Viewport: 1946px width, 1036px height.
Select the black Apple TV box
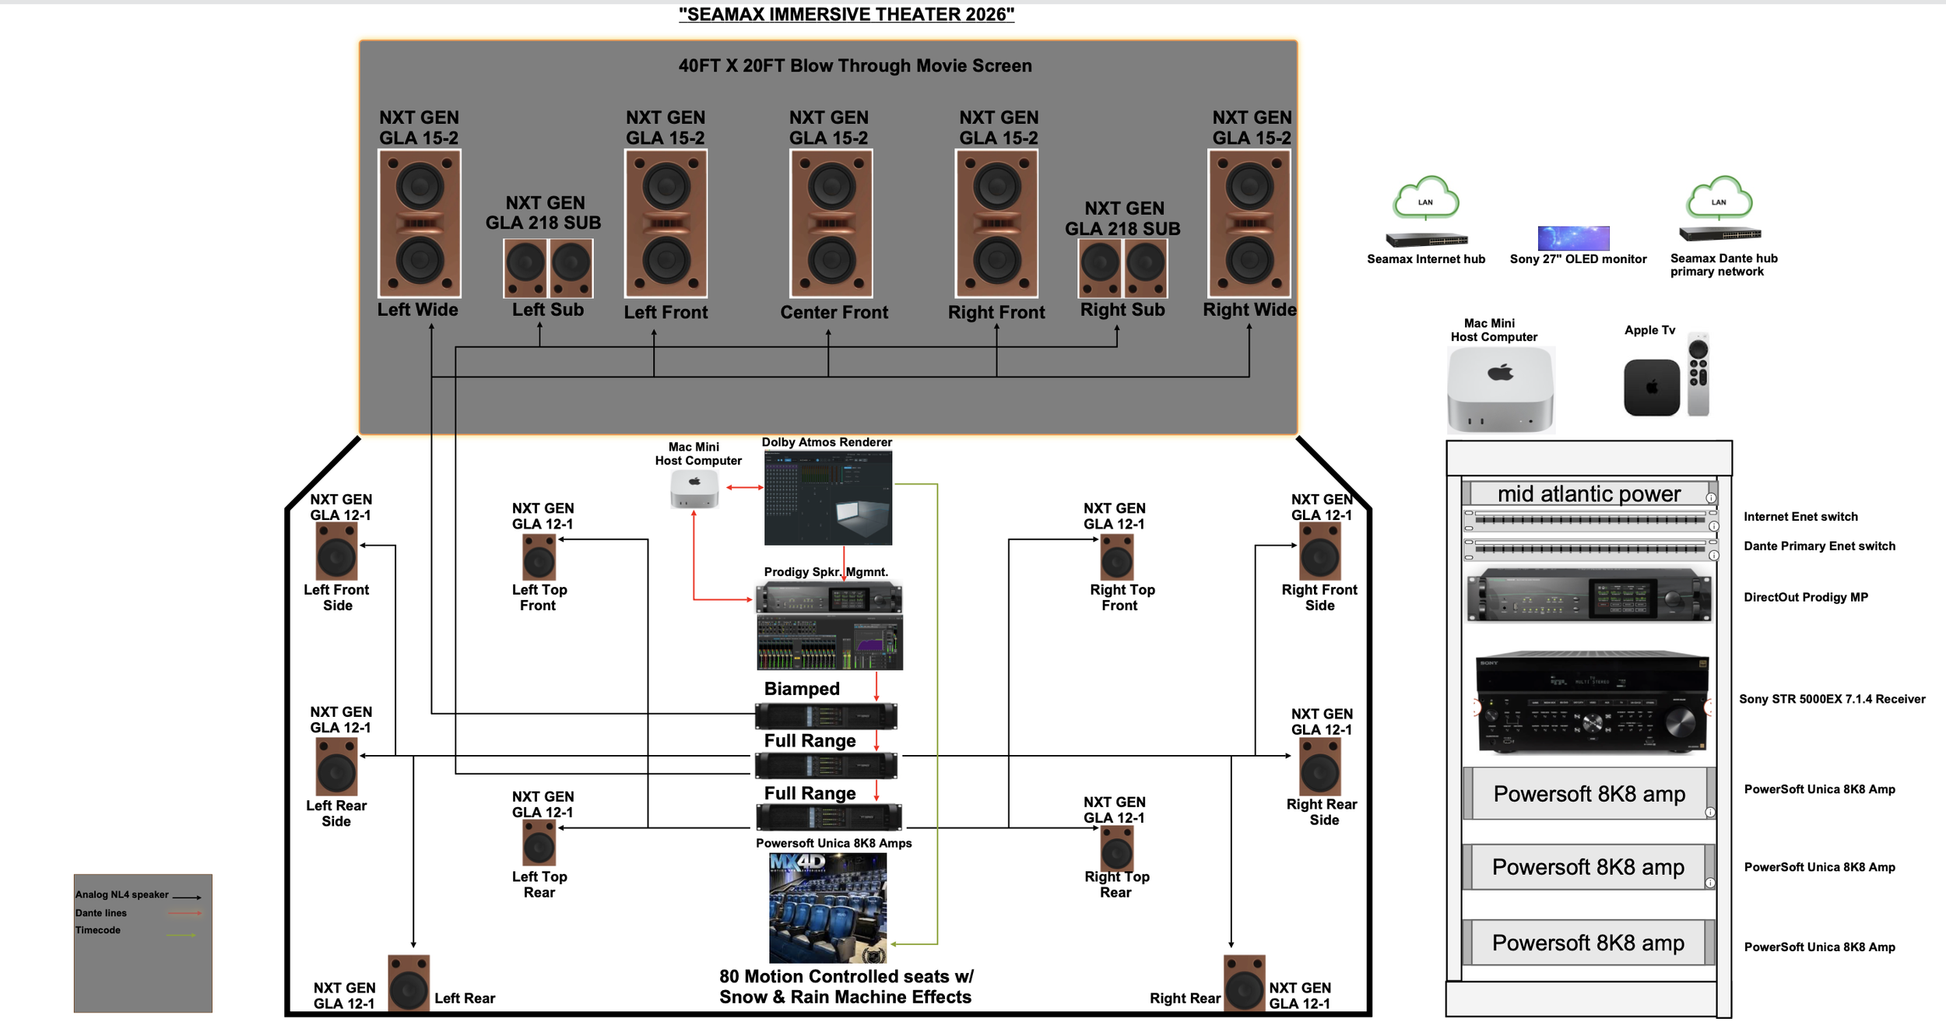1652,387
